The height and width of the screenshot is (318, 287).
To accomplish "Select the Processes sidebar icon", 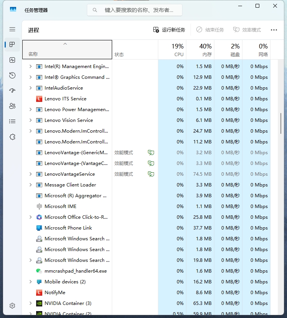I will click(12, 45).
